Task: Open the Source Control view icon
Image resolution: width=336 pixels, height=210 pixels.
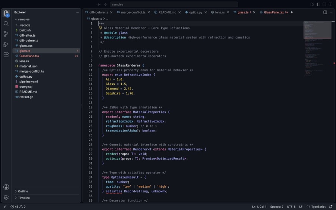Action: click(x=6, y=34)
